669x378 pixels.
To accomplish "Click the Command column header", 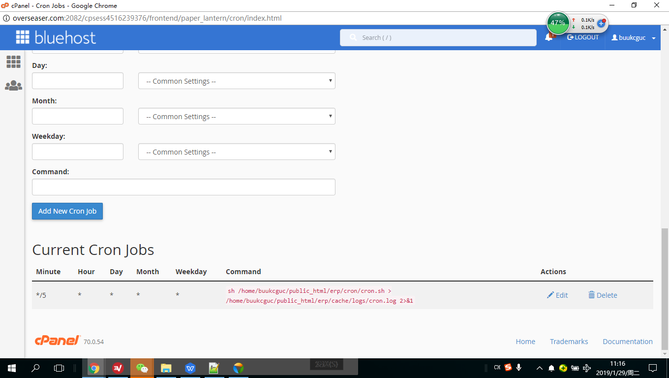I will coord(243,272).
